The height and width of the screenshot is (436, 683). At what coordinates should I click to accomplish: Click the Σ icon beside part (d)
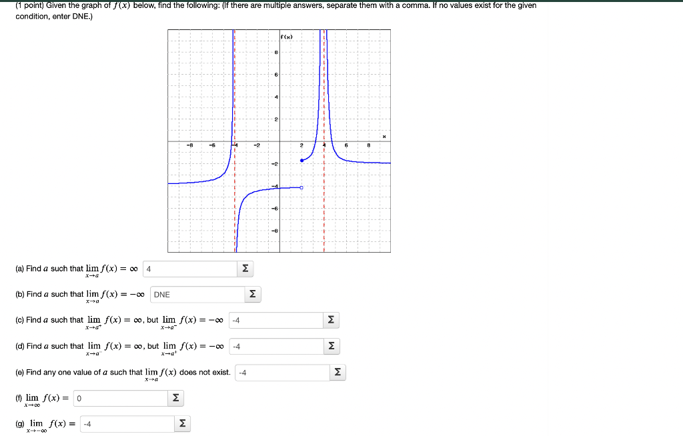331,346
